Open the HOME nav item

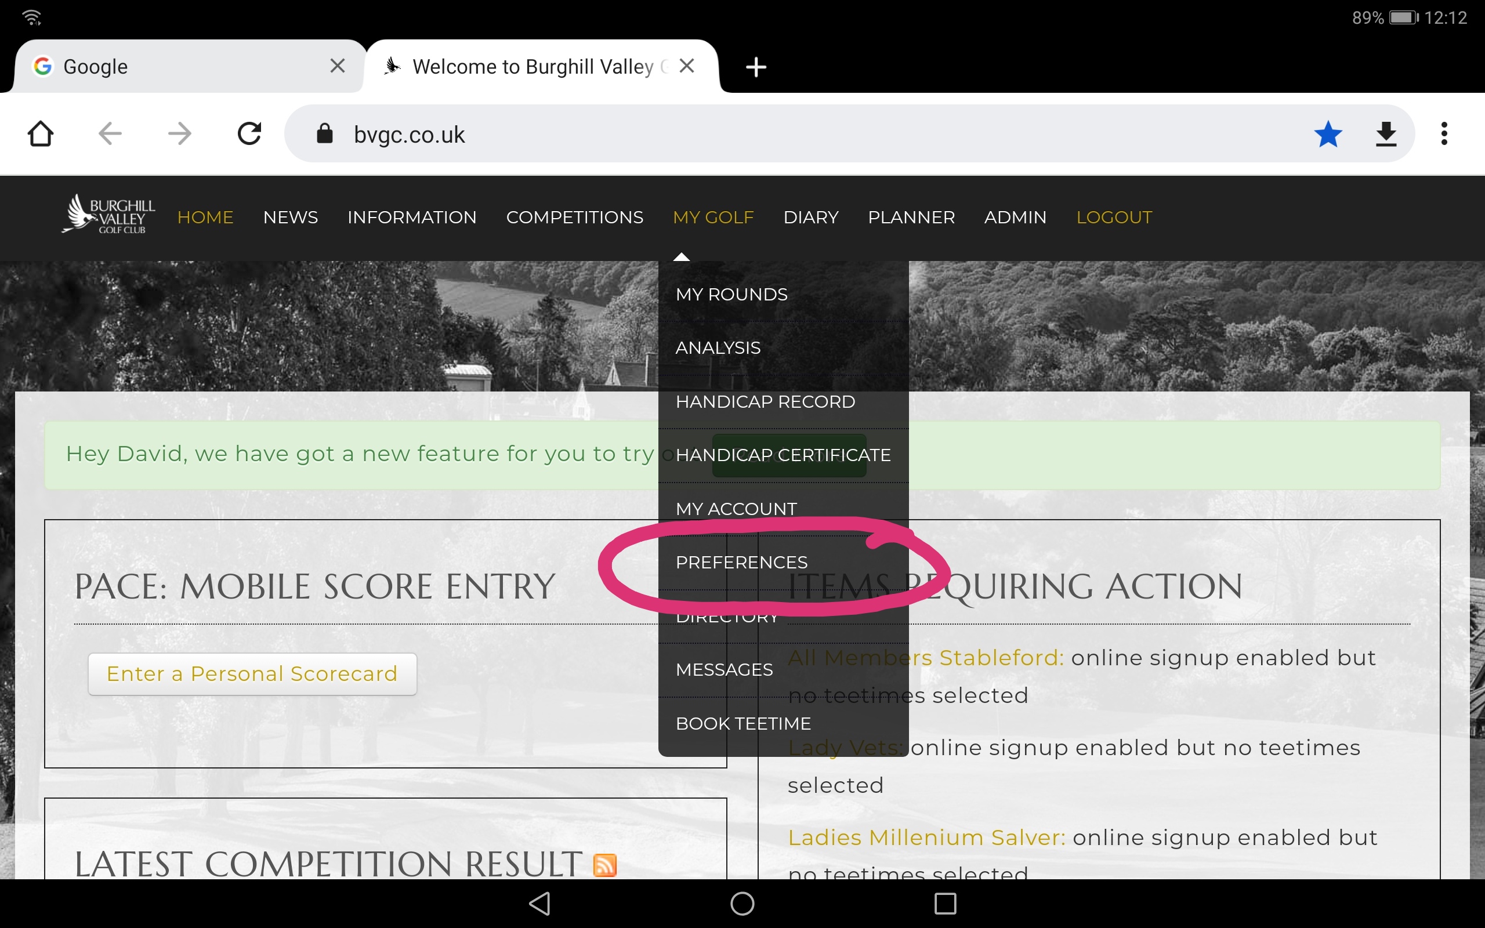(205, 217)
